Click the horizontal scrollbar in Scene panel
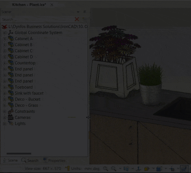This screenshot has height=173, width=191. tap(19, 153)
